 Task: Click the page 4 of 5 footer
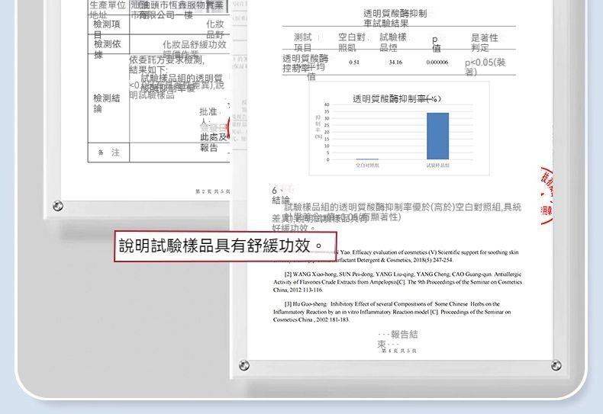tap(397, 353)
